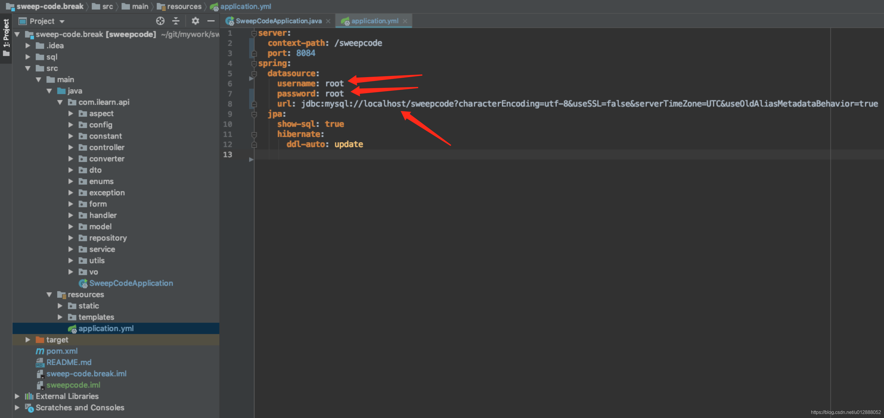Collapse the resources folder
This screenshot has height=418, width=884.
(49, 294)
